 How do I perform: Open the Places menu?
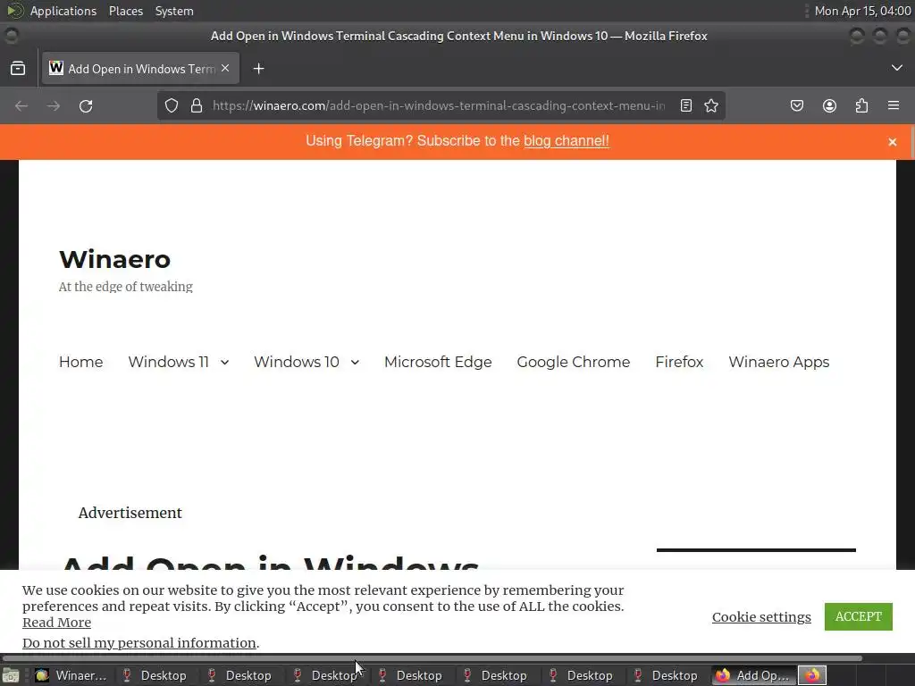(126, 11)
